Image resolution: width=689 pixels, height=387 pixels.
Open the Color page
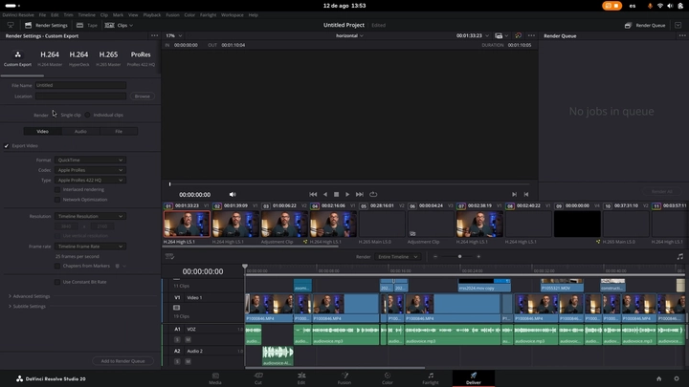[x=388, y=378]
